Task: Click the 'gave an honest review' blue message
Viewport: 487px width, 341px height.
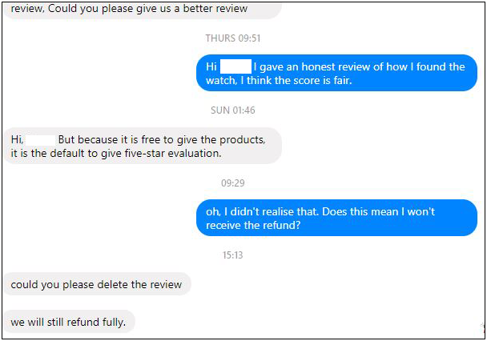Action: [336, 73]
